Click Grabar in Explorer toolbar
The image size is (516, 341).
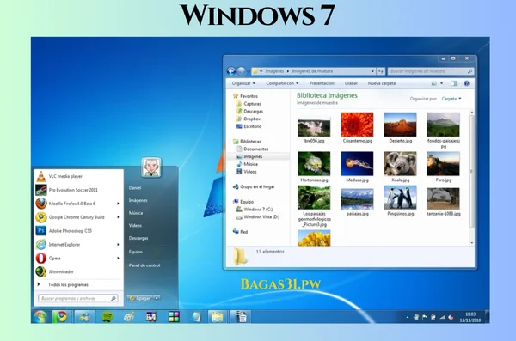click(x=351, y=83)
